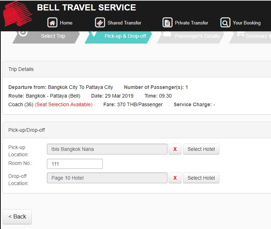271x229 pixels.
Task: Click the Home house icon
Action: (53, 23)
